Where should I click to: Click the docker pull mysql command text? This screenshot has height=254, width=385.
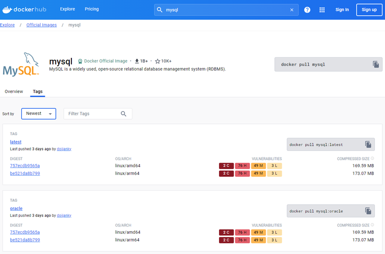[303, 65]
